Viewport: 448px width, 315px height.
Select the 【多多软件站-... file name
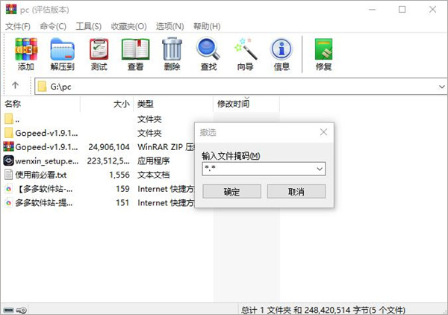point(45,189)
